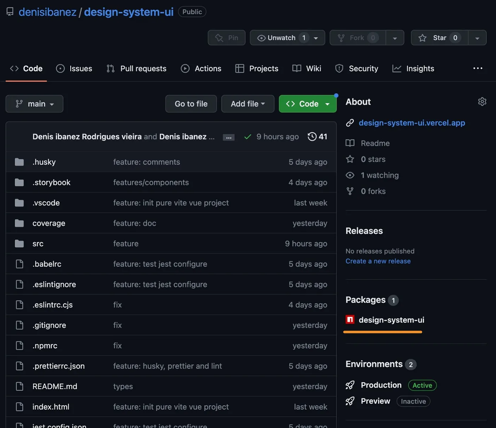Click the rocket icon beside Preview
This screenshot has height=428, width=496.
coord(350,401)
